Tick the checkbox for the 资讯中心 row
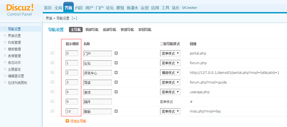 click(52, 72)
